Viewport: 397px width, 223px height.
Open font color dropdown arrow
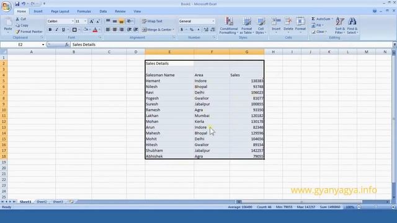pyautogui.click(x=99, y=30)
